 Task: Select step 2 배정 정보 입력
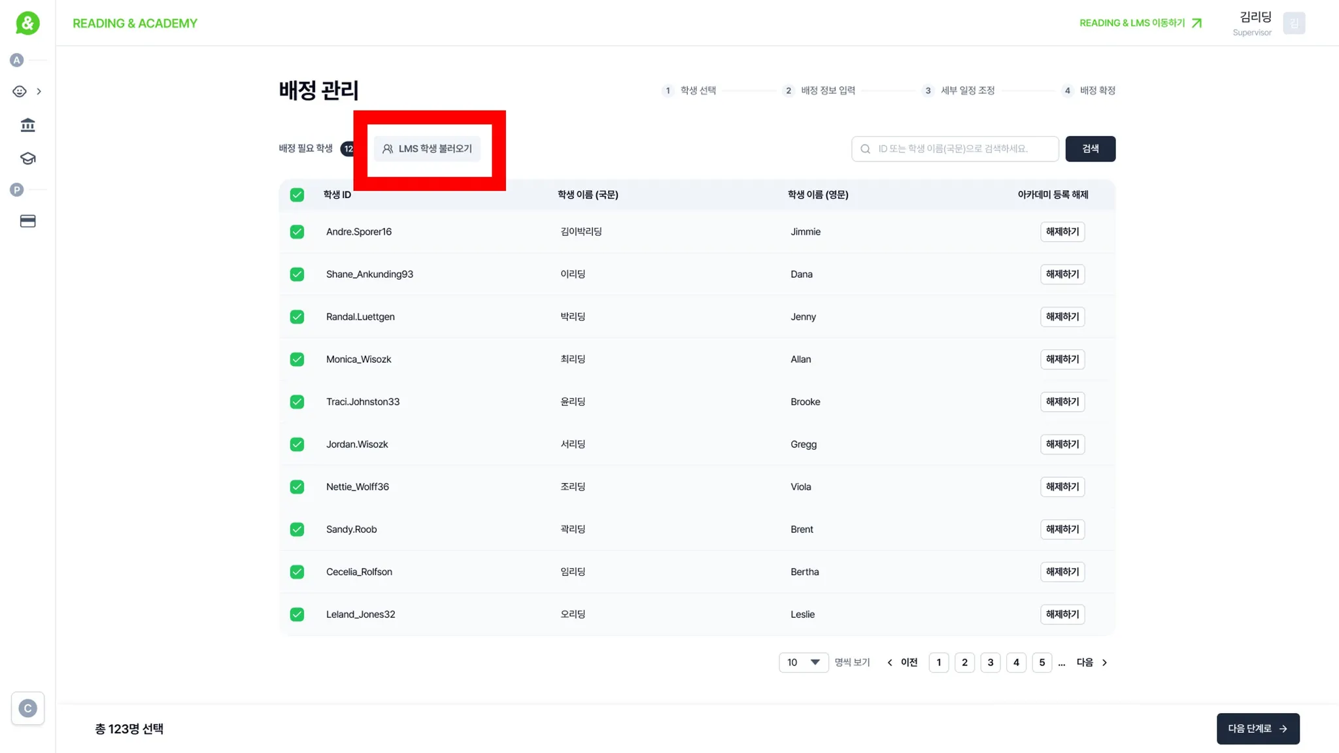tap(819, 90)
